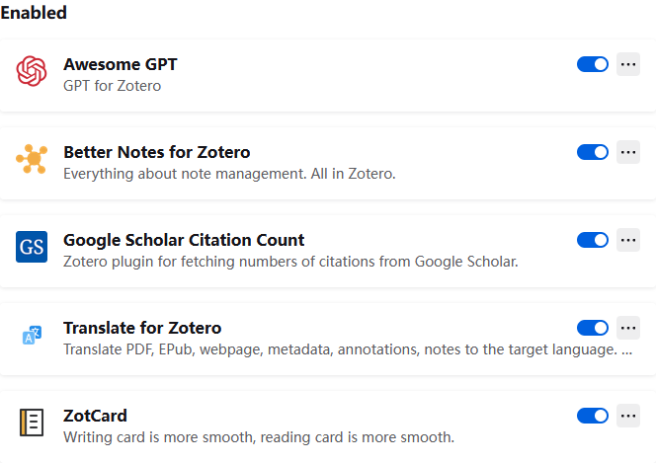Image resolution: width=656 pixels, height=463 pixels.
Task: Open more options for Awesome GPT
Action: [628, 64]
